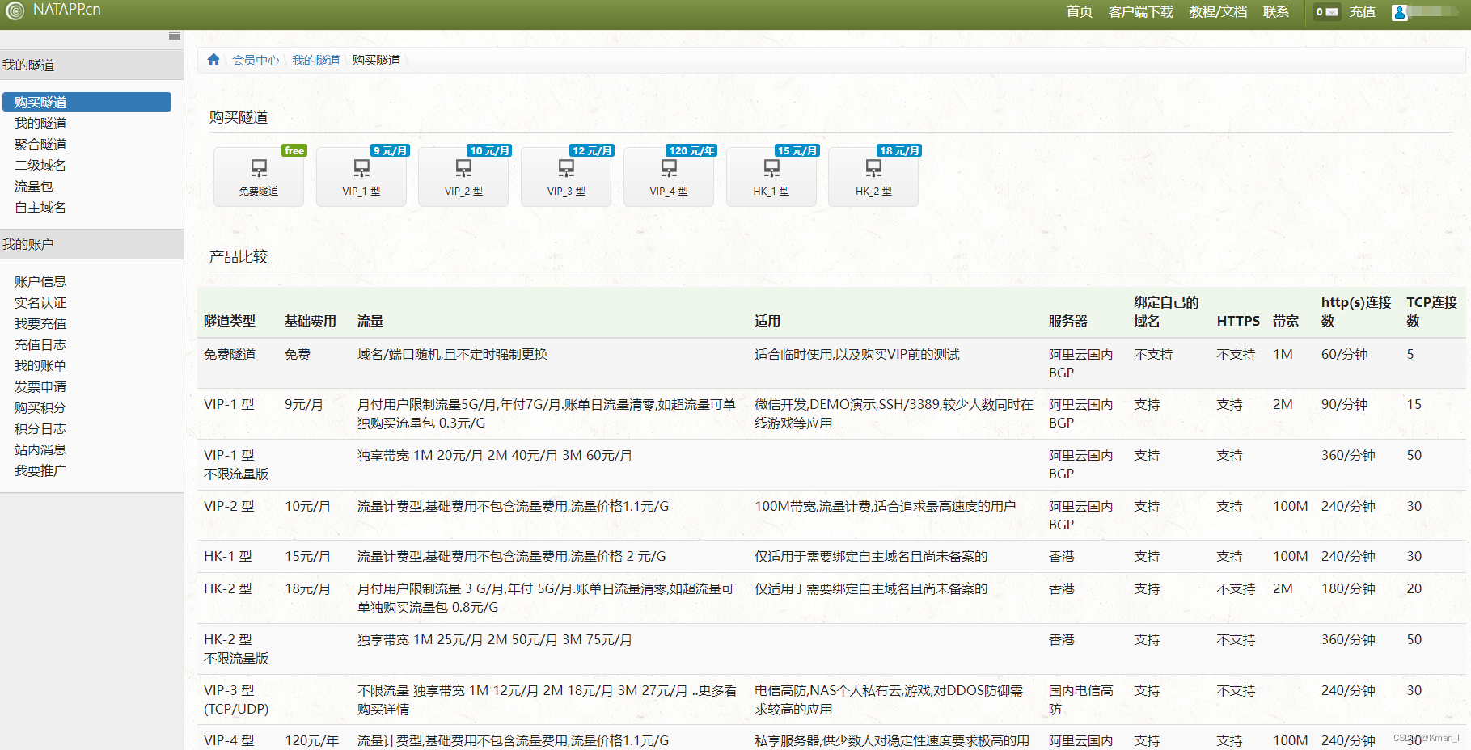Click the user avatar icon in header

click(1400, 12)
